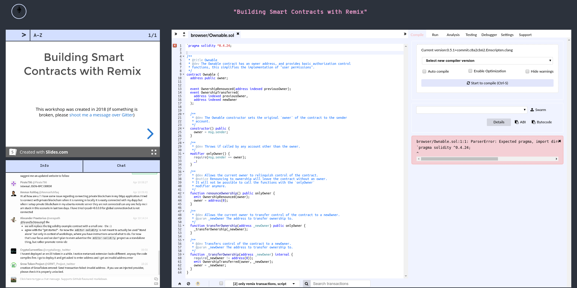
Task: Open the compiled contract selection dropdown
Action: coord(472,110)
